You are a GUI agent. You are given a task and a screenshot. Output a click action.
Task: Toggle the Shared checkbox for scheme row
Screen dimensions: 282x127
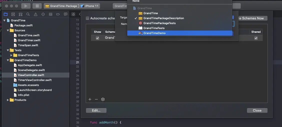tap(256, 38)
